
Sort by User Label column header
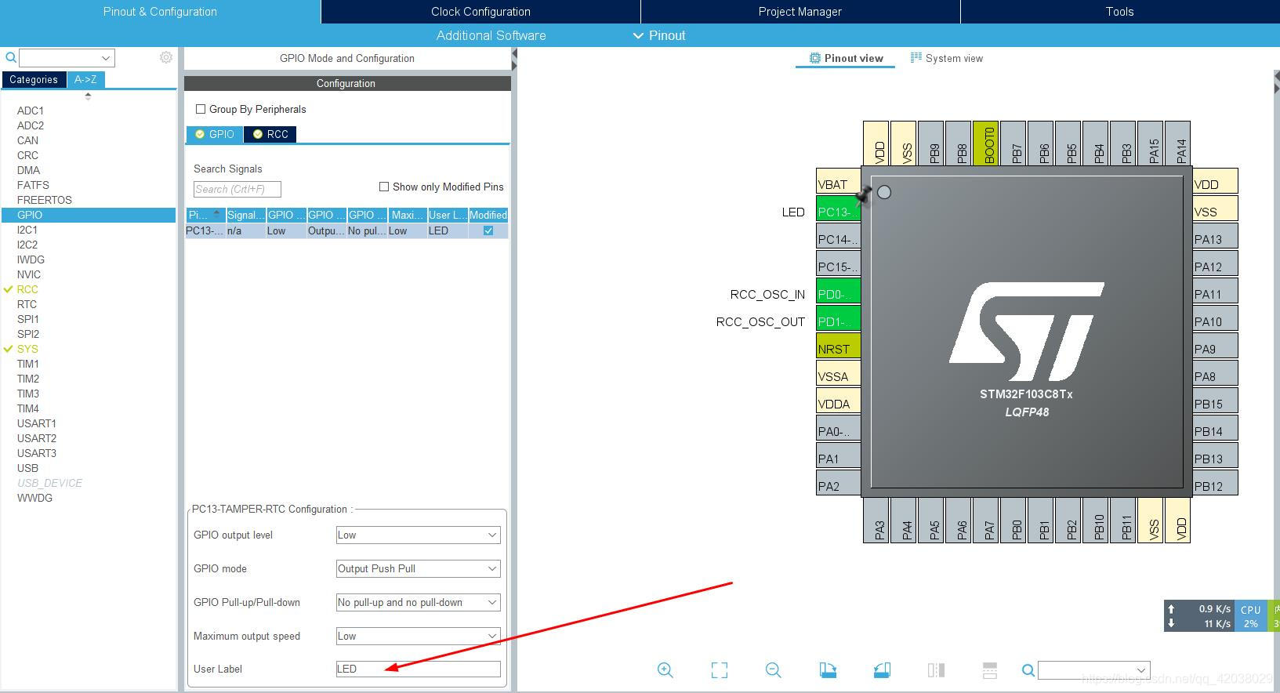coord(448,215)
